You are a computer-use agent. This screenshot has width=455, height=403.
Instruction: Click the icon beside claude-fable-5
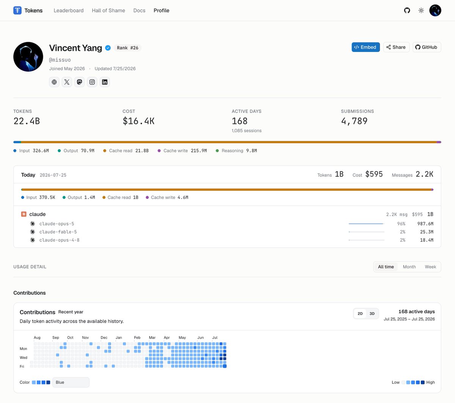click(x=33, y=232)
